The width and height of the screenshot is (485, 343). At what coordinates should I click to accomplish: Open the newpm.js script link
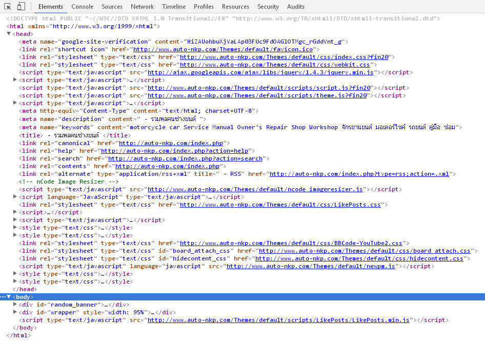(311, 266)
